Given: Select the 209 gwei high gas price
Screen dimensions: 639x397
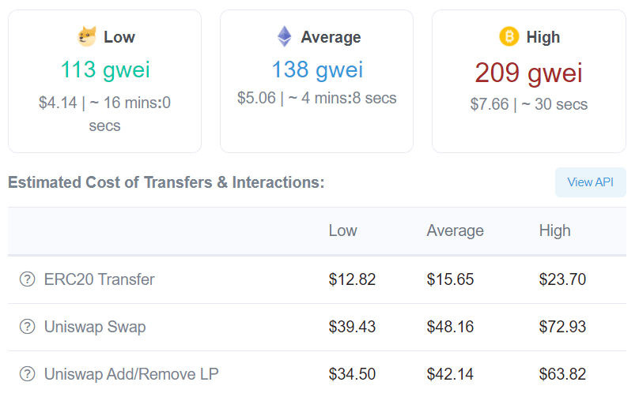Looking at the screenshot, I should (529, 73).
